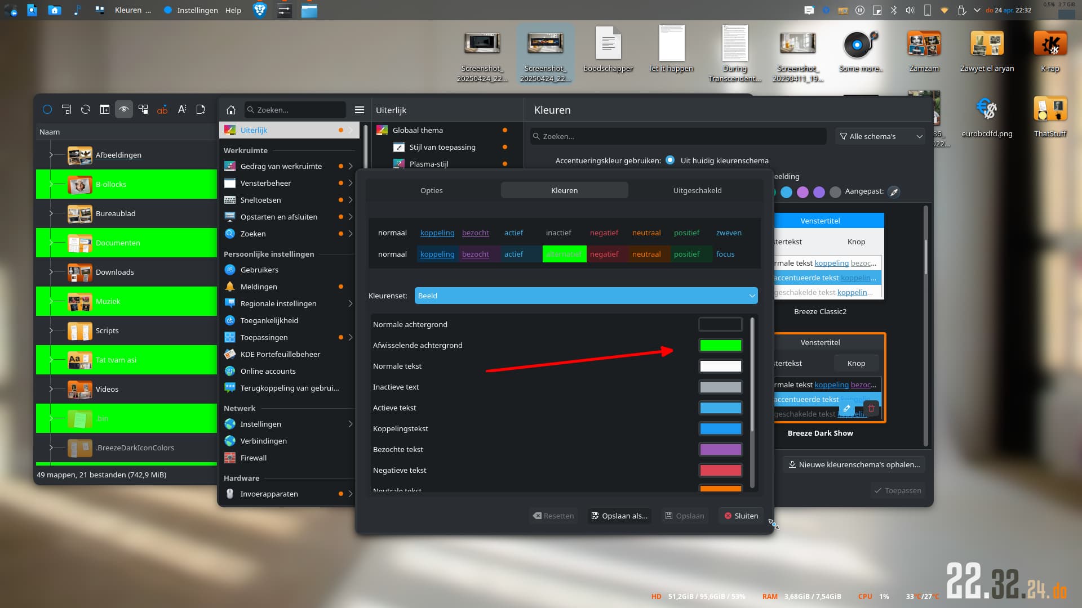
Task: Expand Regionale instellingen submenu arrow
Action: point(351,303)
